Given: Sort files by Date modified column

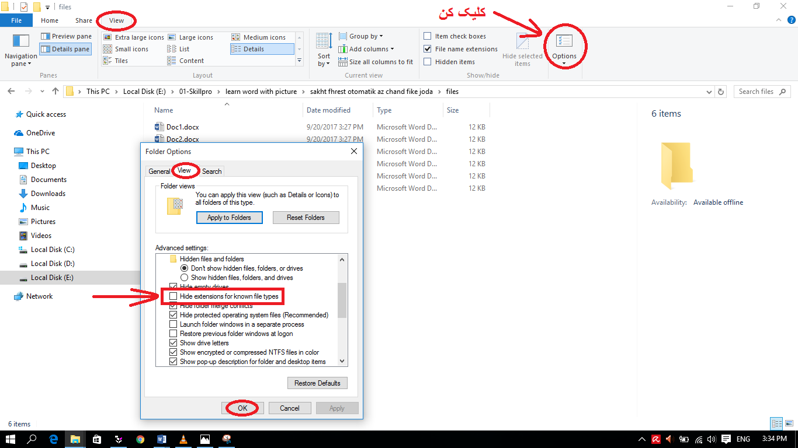Looking at the screenshot, I should (329, 110).
